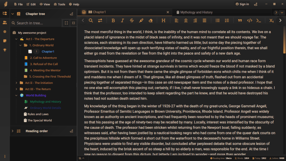Open Rules and Laws note

click(x=38, y=114)
